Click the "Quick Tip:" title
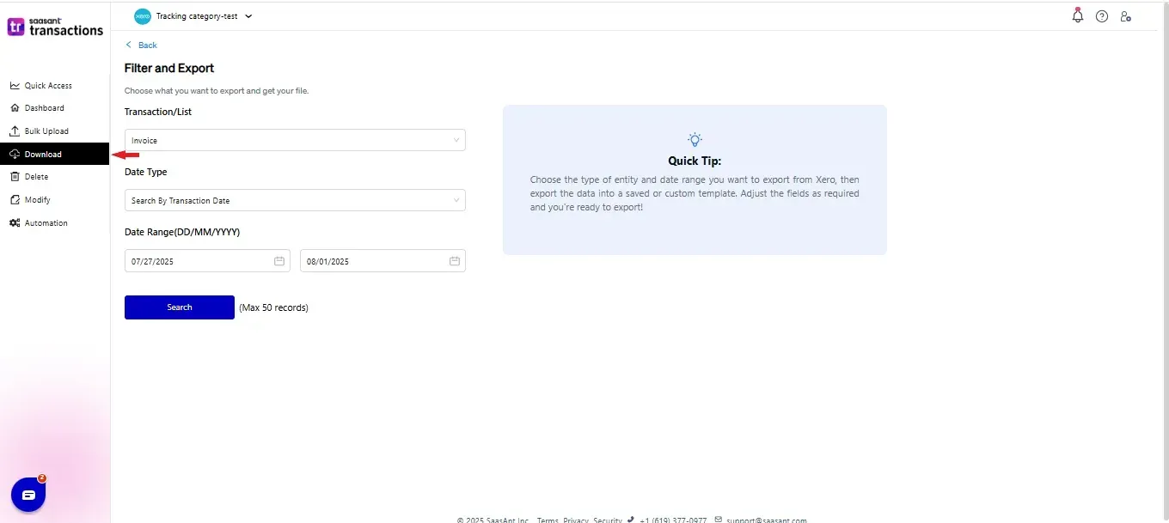This screenshot has width=1169, height=523. coord(695,161)
